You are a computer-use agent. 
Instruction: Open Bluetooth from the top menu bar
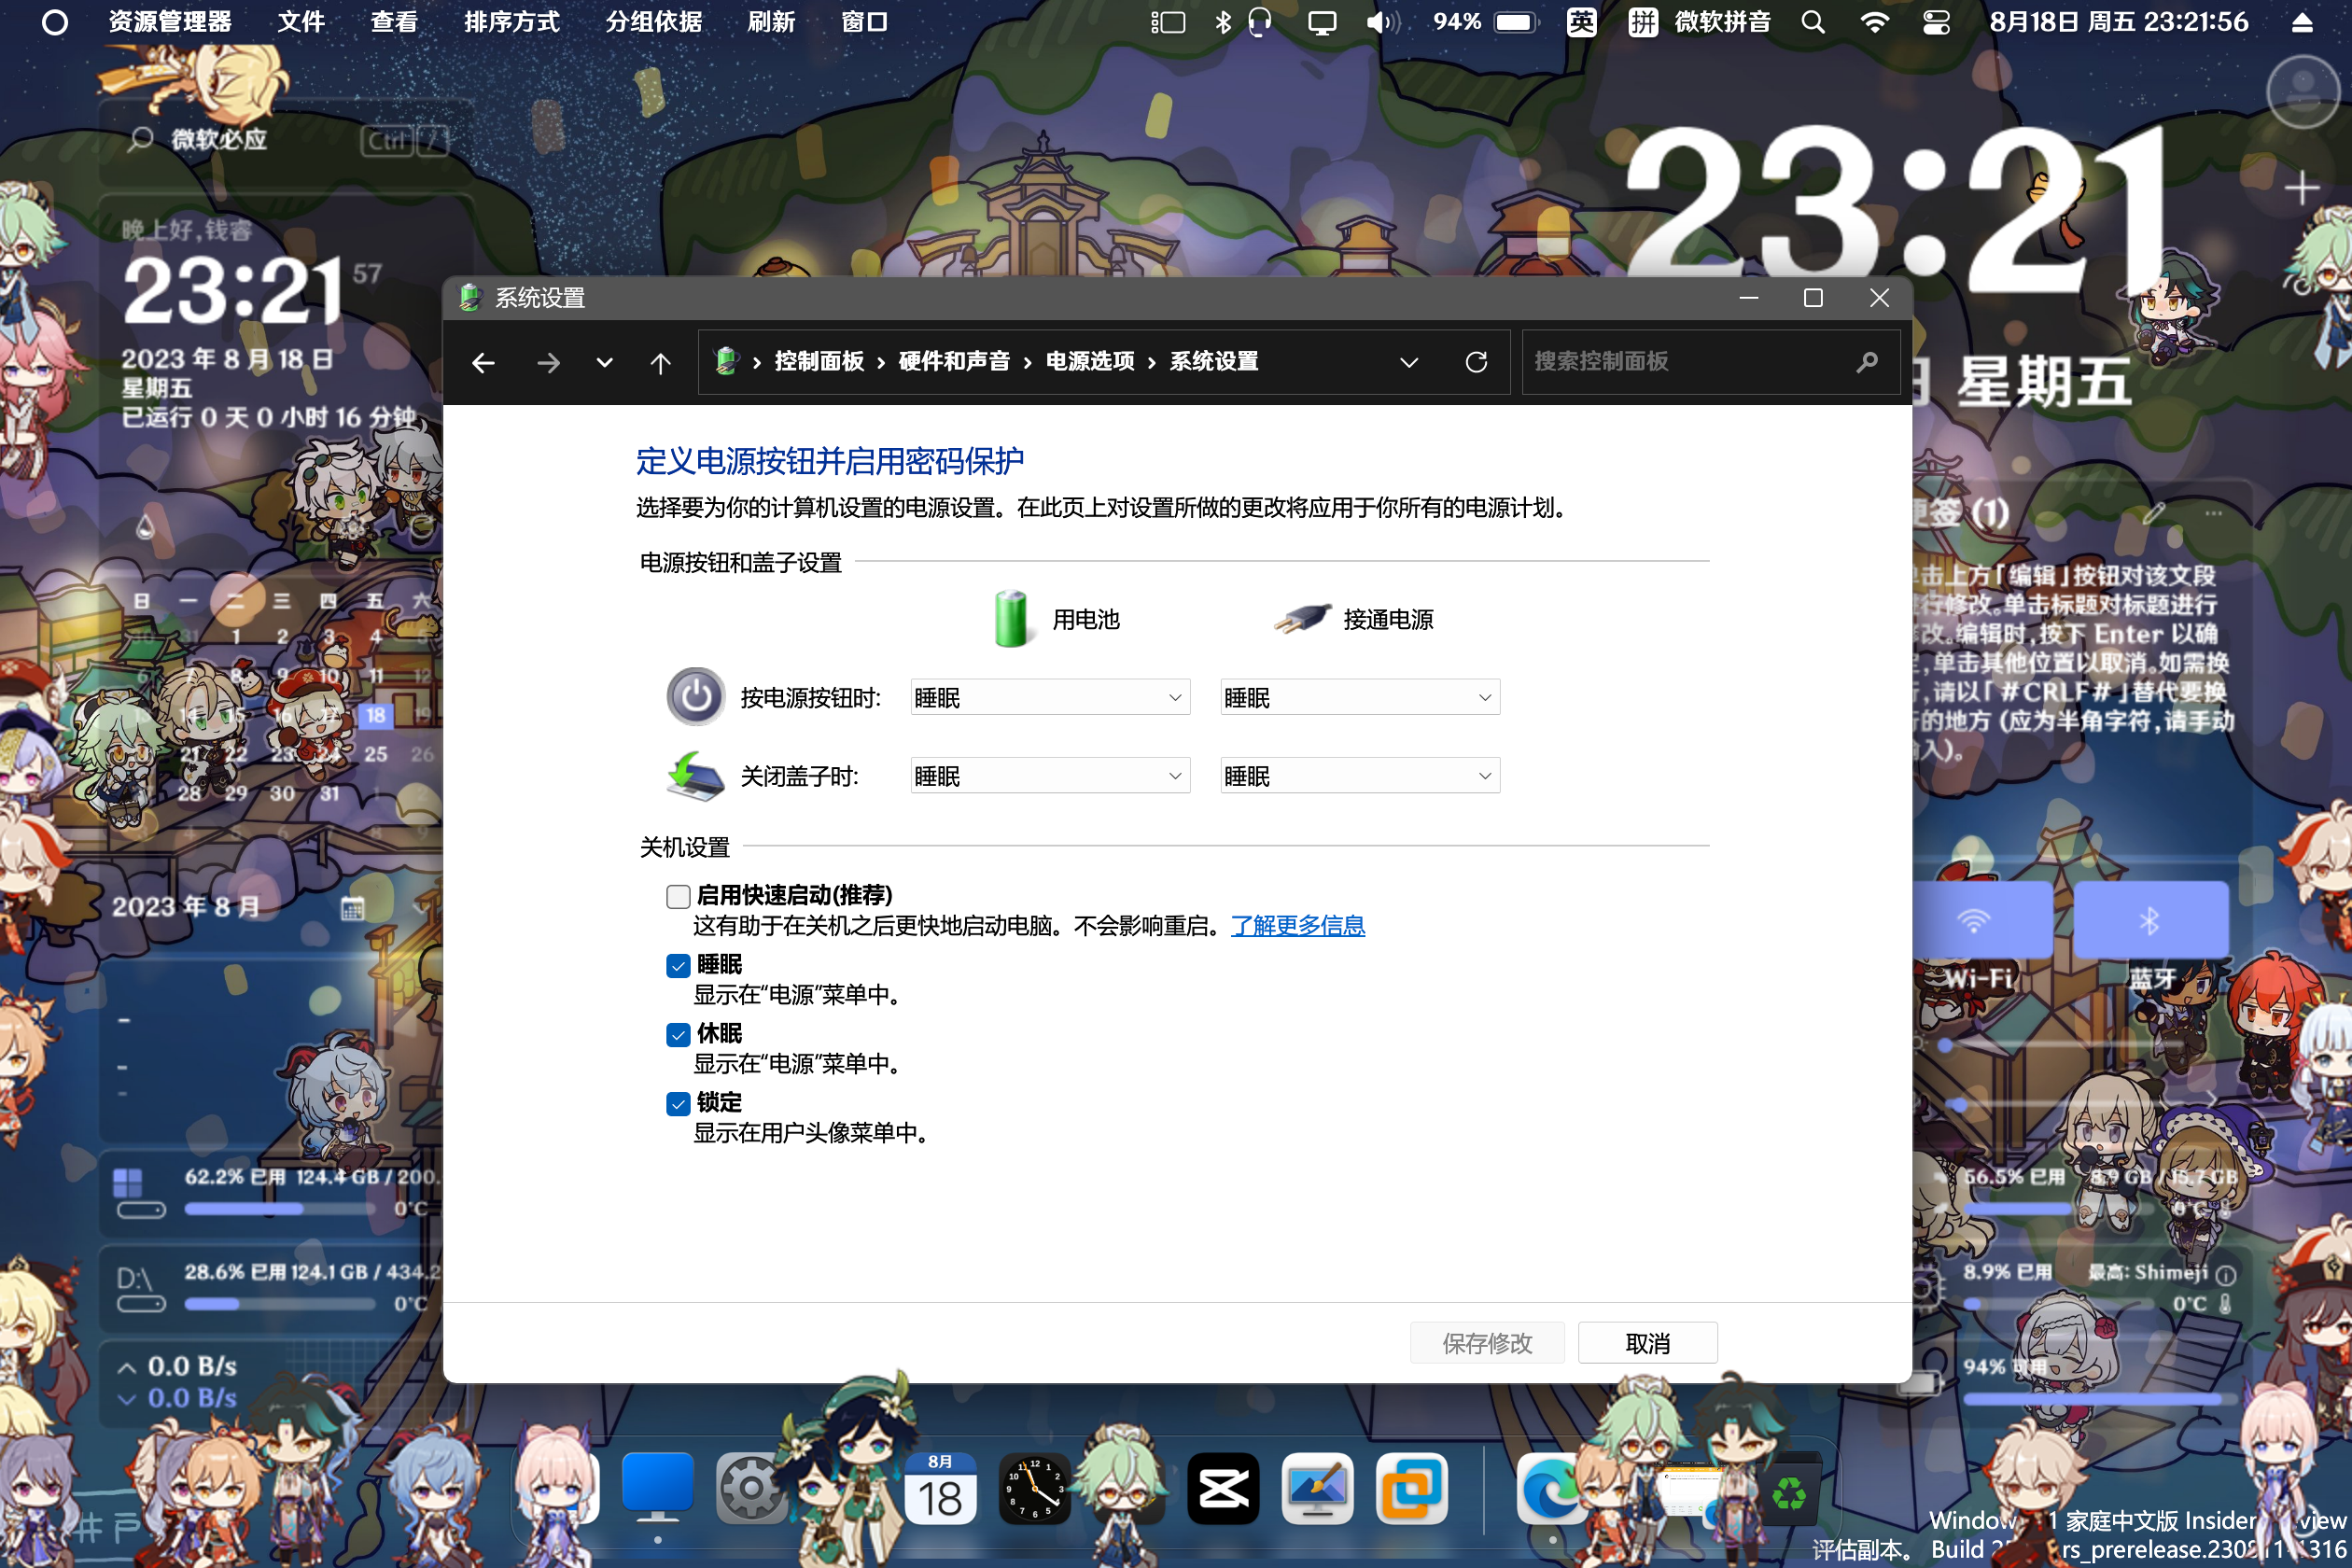1222,22
